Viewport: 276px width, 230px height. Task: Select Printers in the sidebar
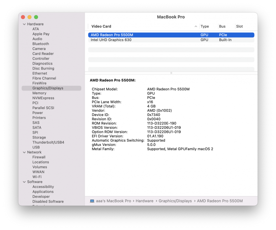(x=39, y=118)
